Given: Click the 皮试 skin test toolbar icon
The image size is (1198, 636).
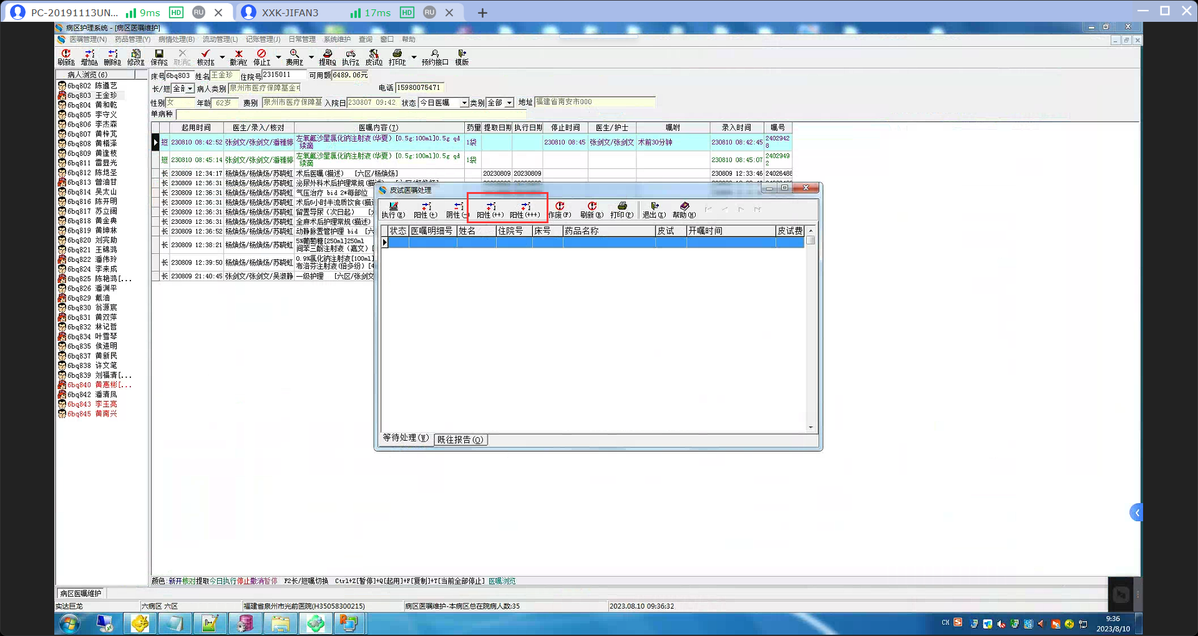Looking at the screenshot, I should [374, 57].
